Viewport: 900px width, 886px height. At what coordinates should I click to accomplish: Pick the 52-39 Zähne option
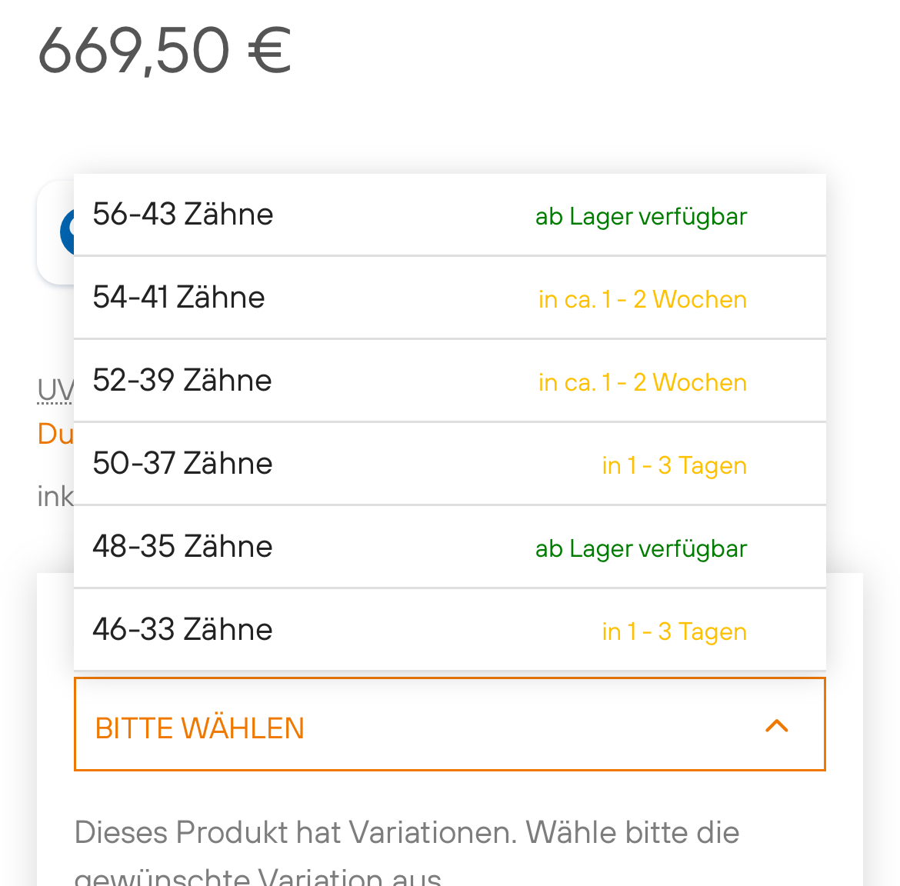pyautogui.click(x=182, y=381)
